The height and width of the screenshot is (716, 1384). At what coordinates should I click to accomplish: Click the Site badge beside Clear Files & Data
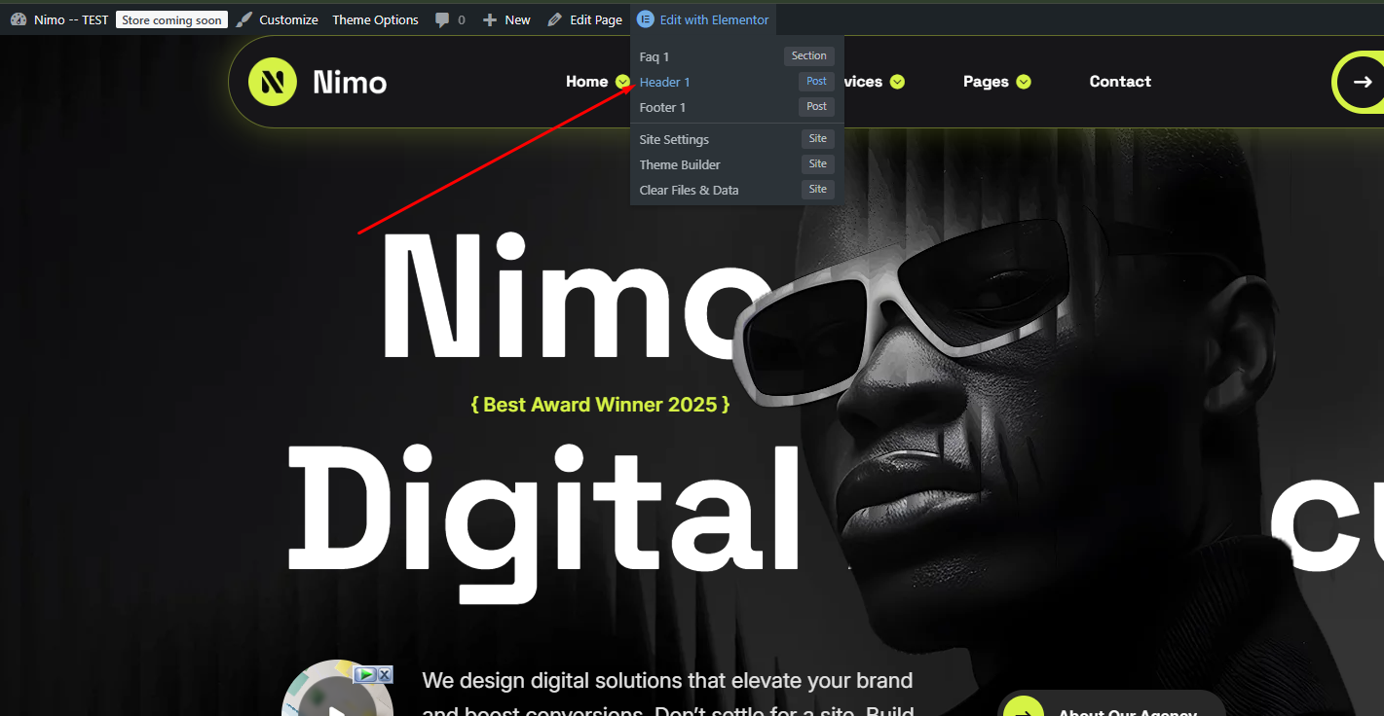point(818,190)
